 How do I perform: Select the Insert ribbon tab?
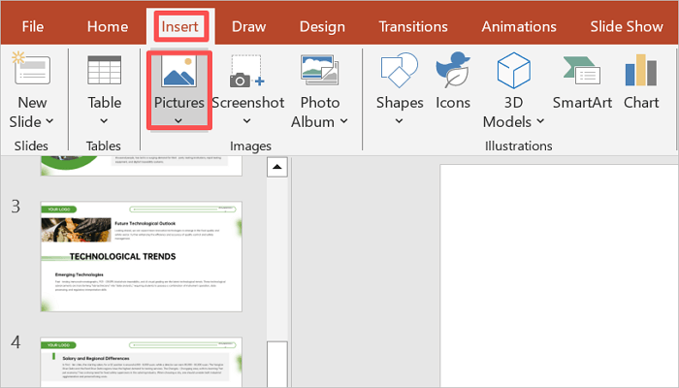pos(179,27)
